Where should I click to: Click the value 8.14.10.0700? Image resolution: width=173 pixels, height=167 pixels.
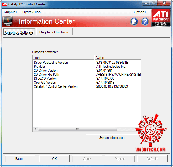(x=106, y=79)
